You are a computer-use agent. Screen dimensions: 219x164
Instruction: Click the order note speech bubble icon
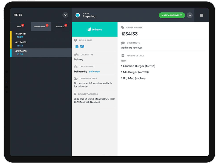pos(123,43)
